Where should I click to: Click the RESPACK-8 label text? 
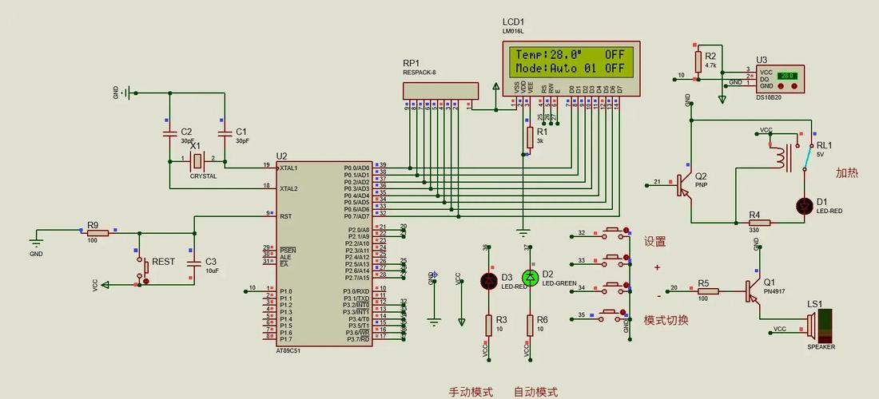420,72
